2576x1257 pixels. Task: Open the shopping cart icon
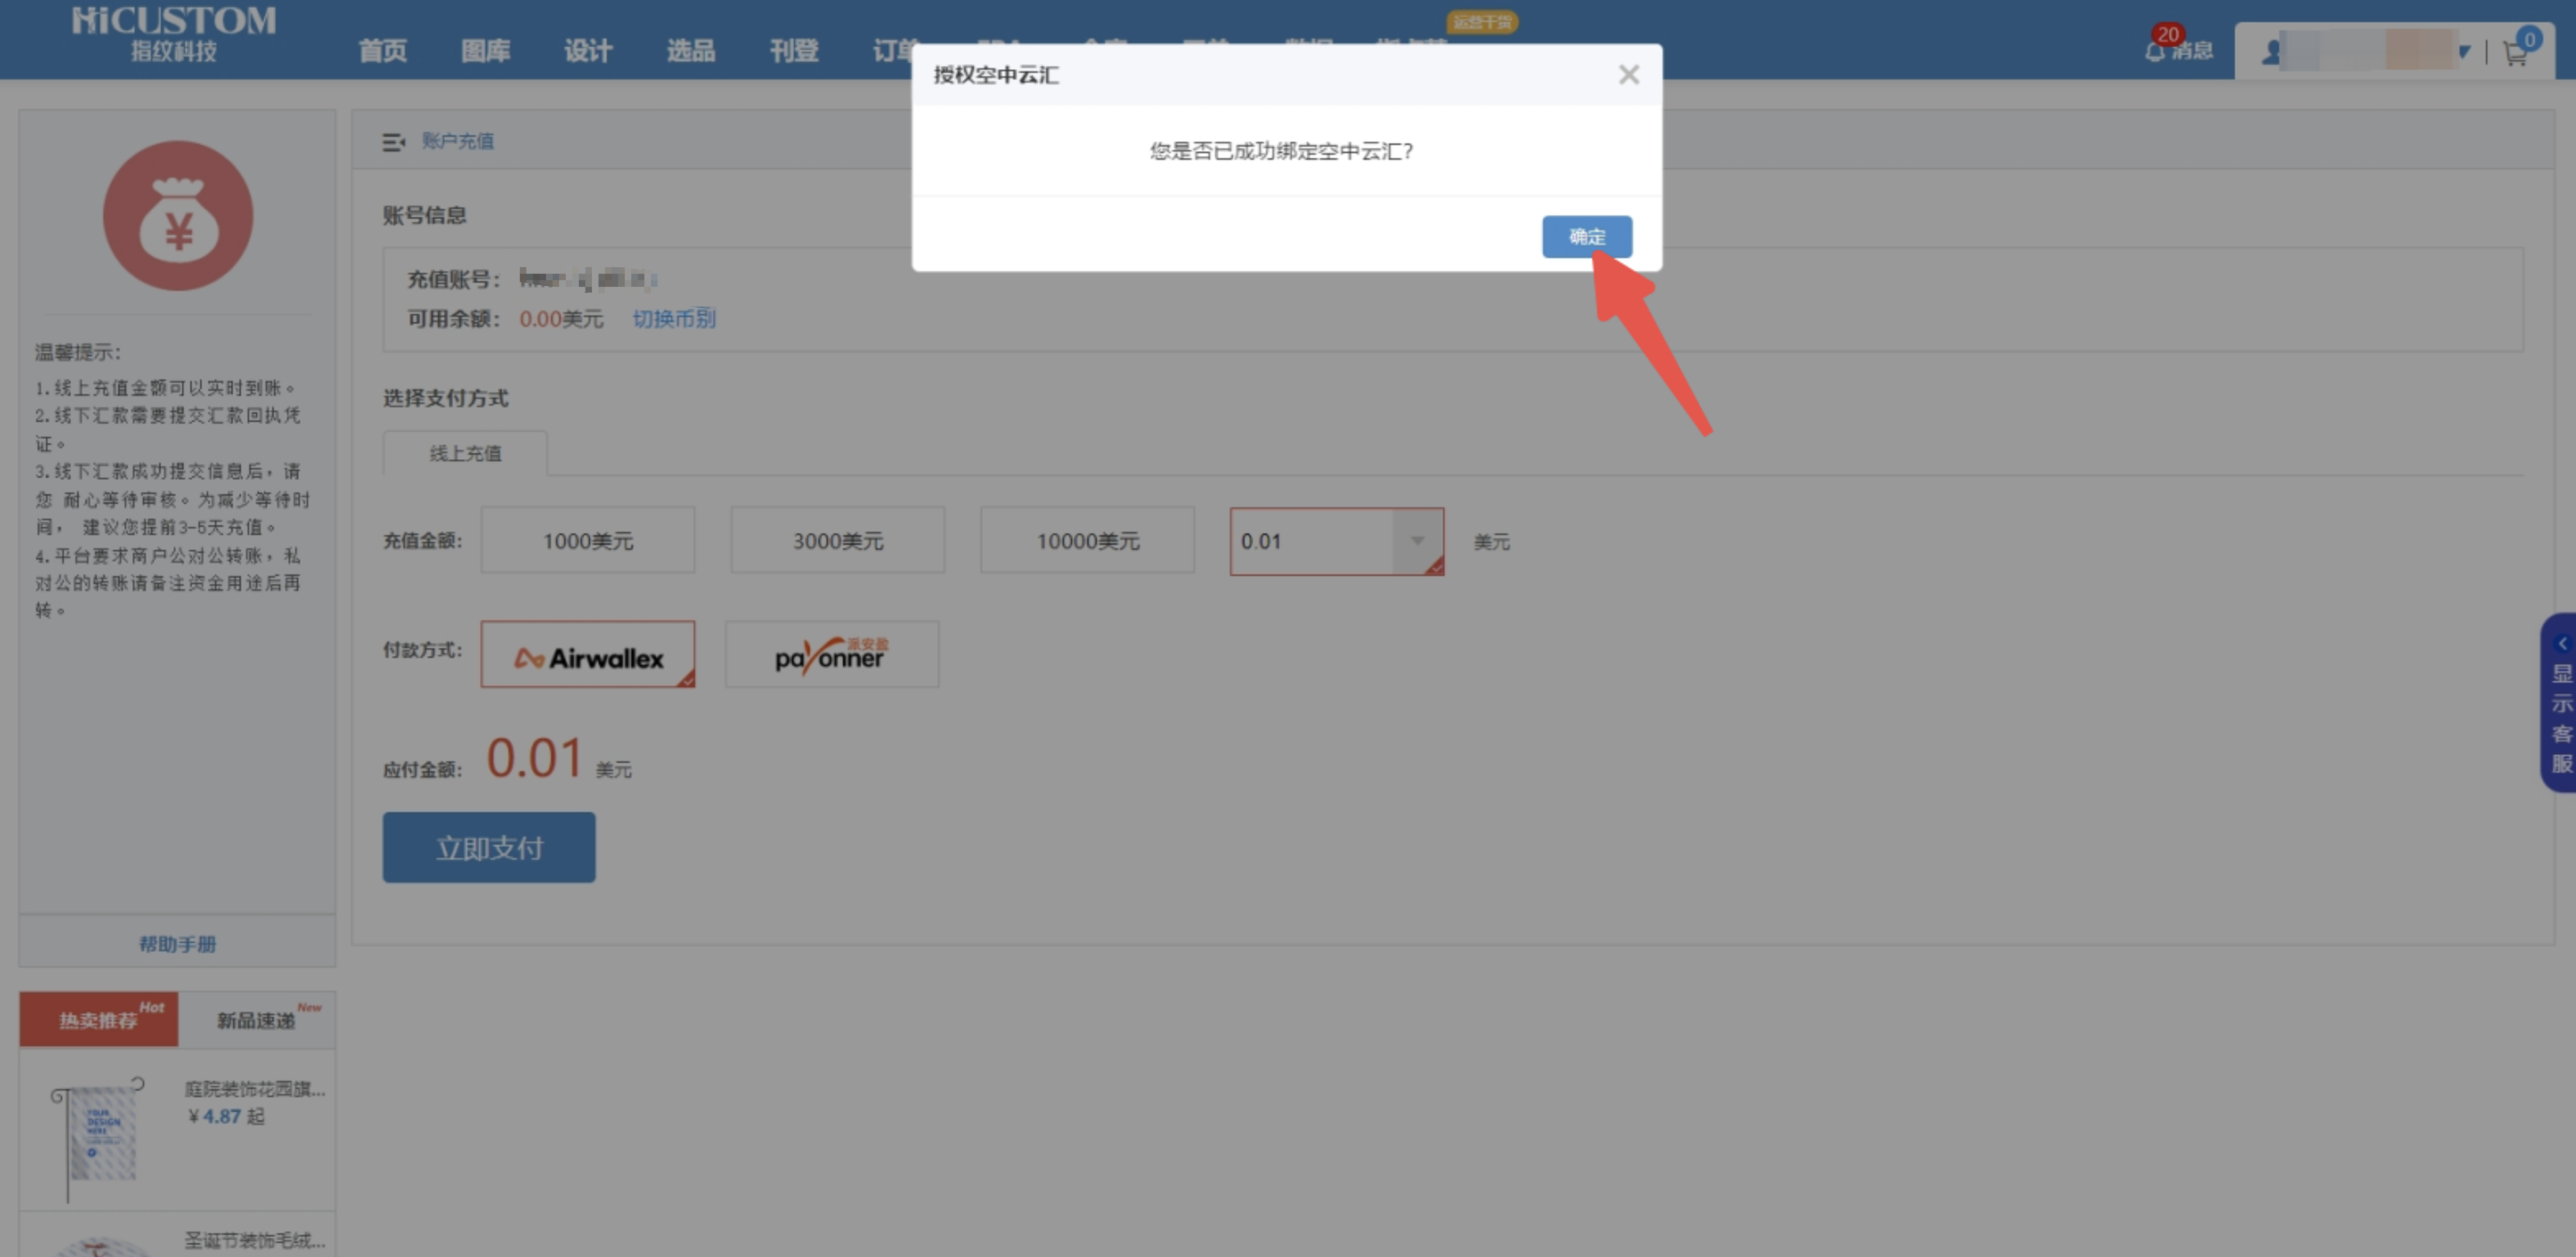pyautogui.click(x=2515, y=53)
